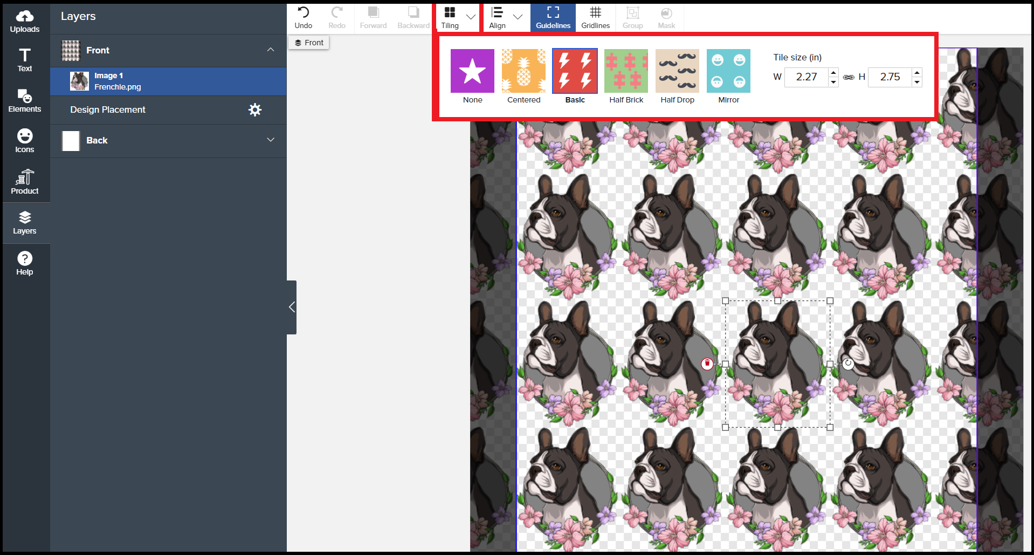Open the Help section
The image size is (1034, 555).
[x=25, y=263]
